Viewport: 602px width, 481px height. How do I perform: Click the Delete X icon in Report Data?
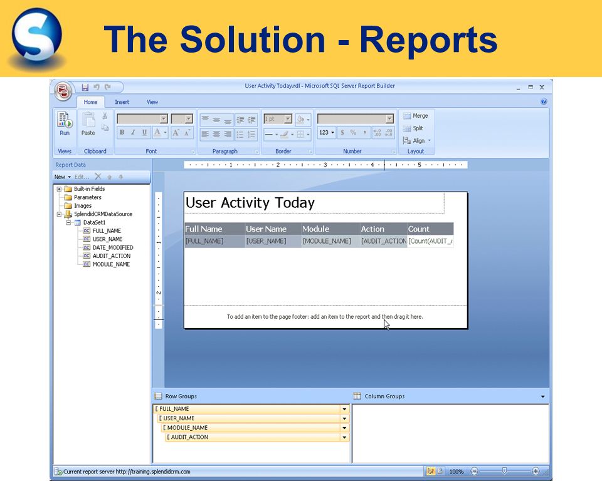[x=98, y=177]
